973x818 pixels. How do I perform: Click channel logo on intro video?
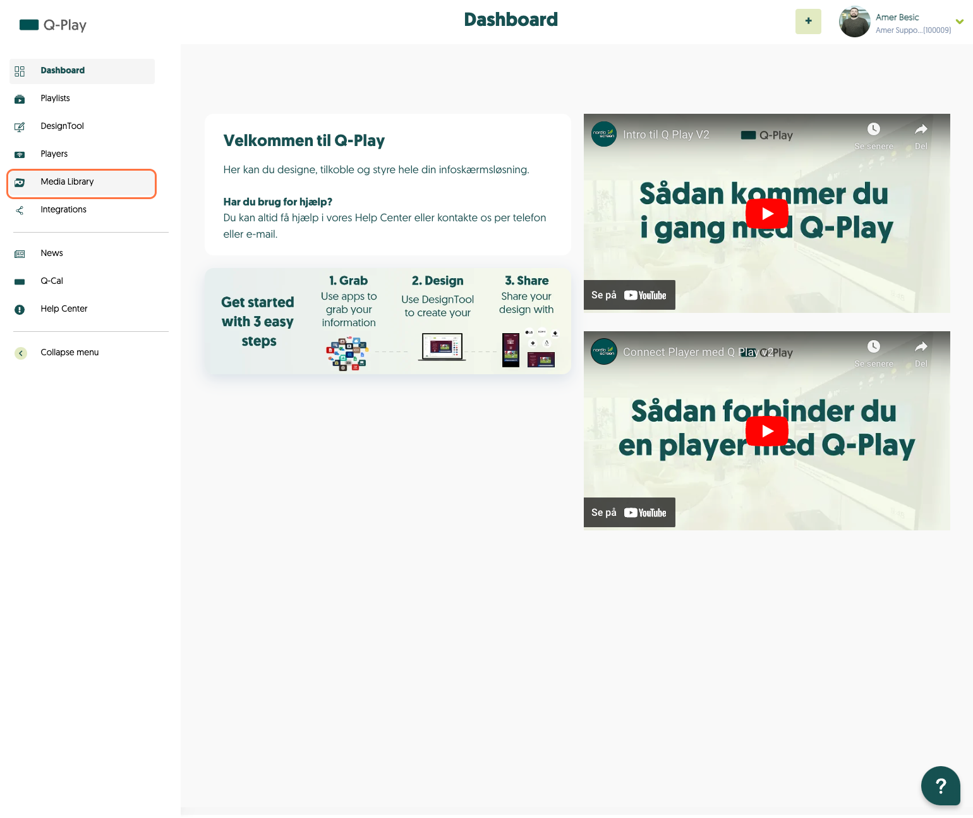pos(604,134)
